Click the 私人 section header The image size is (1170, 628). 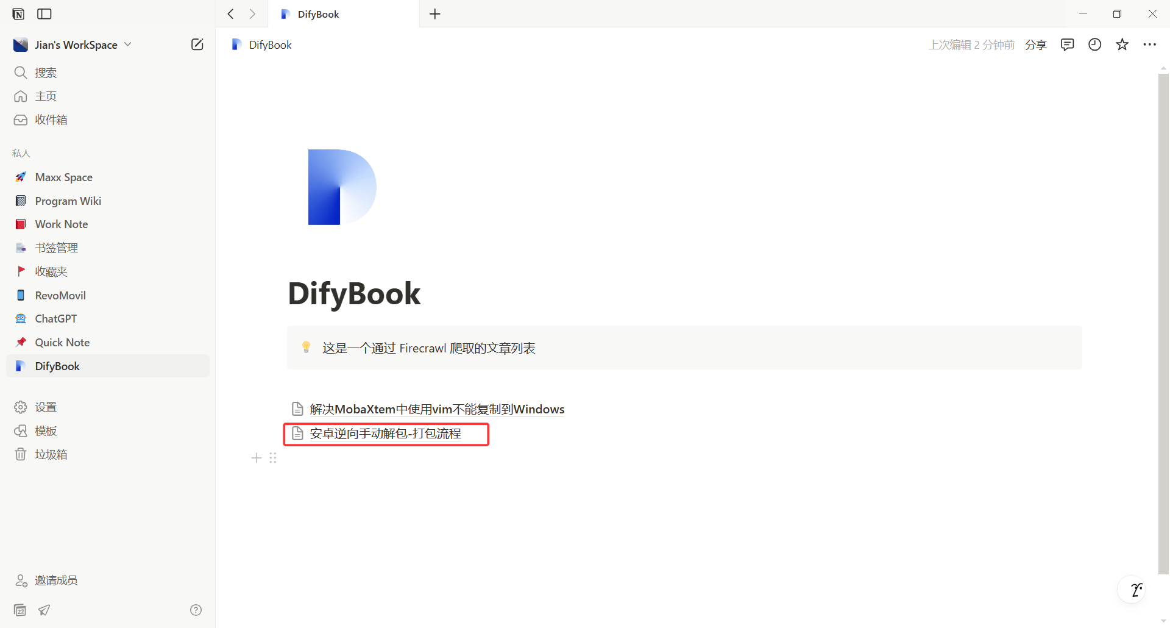tap(21, 153)
